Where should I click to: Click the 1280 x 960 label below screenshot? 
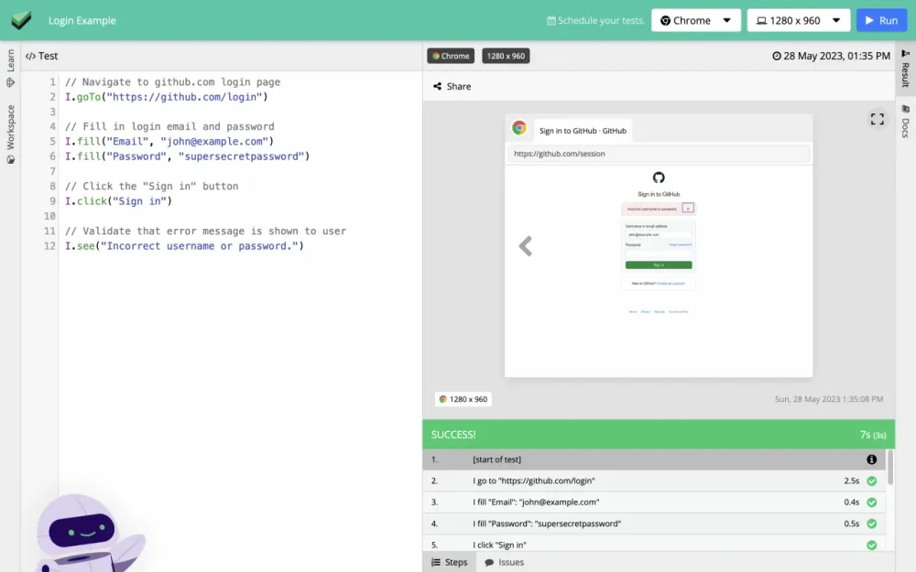pyautogui.click(x=463, y=399)
